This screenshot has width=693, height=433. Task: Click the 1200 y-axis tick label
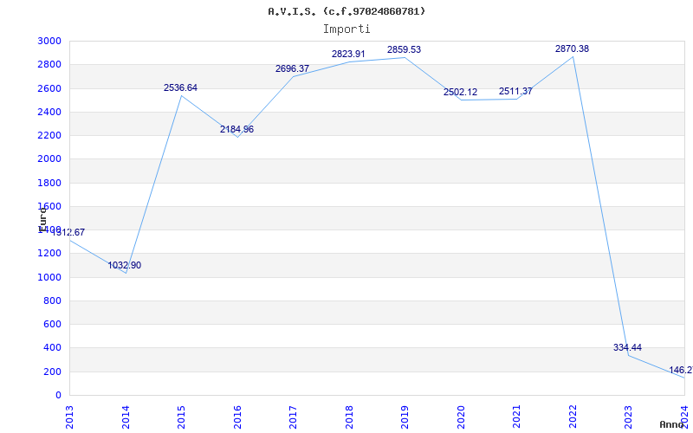pyautogui.click(x=49, y=254)
